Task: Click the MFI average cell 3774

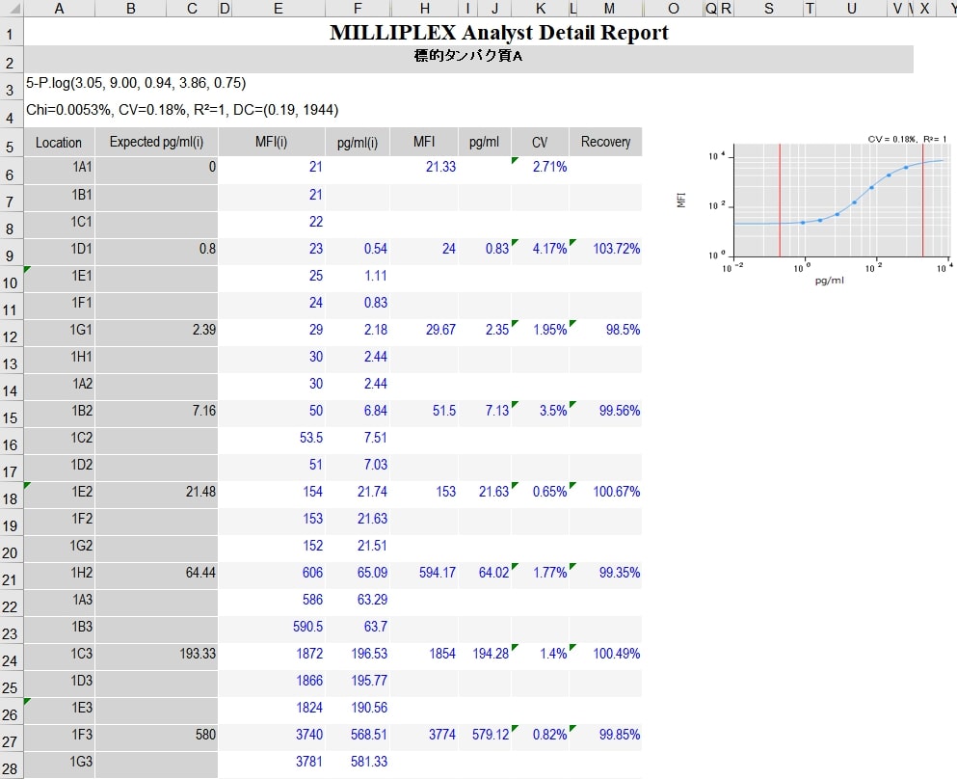Action: (x=424, y=735)
